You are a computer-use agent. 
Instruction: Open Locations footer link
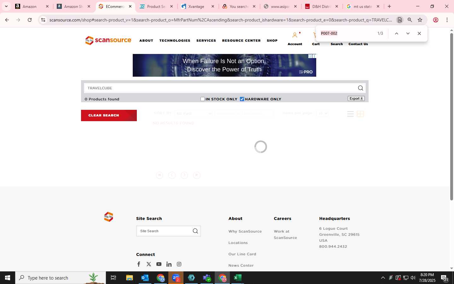point(238,243)
